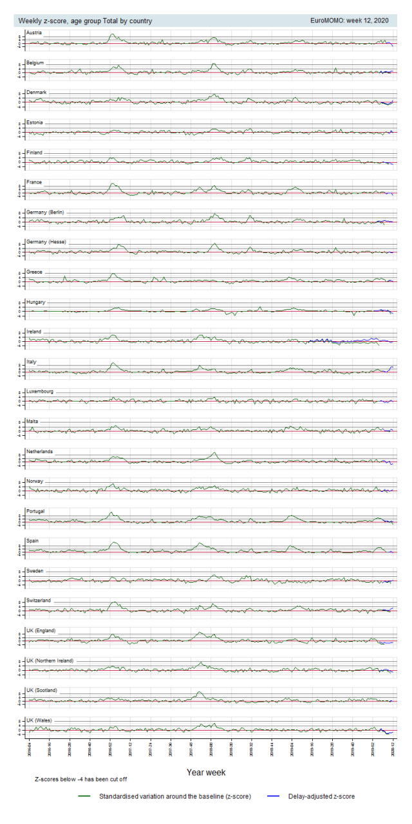
Task: Click the Germany (Berlin) panel label
Action: coord(45,212)
